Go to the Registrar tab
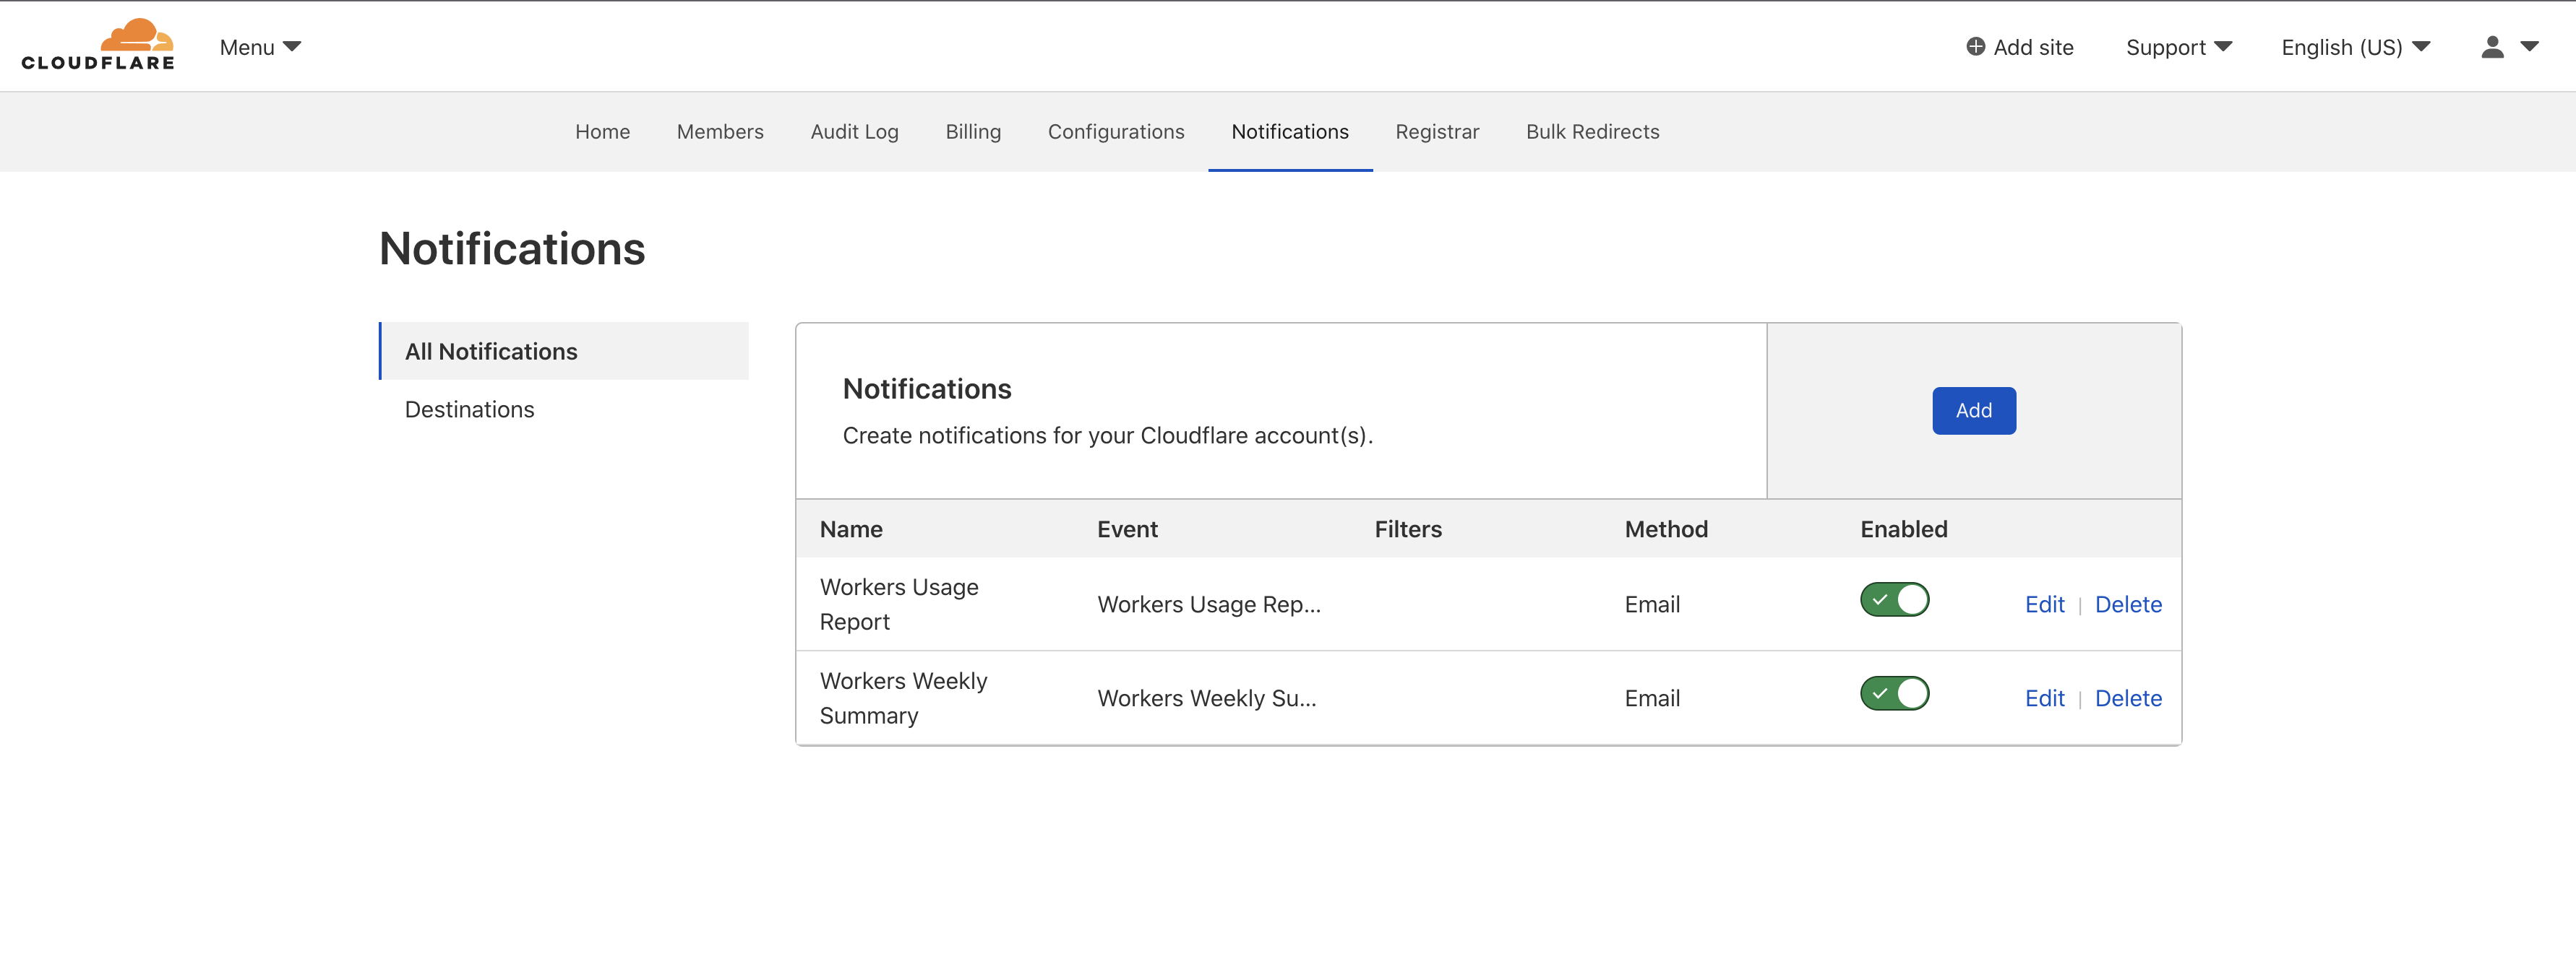 point(1437,131)
